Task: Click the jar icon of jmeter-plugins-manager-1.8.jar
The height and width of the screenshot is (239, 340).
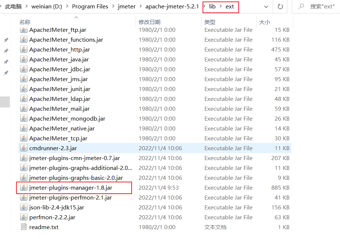Action: [x=24, y=188]
